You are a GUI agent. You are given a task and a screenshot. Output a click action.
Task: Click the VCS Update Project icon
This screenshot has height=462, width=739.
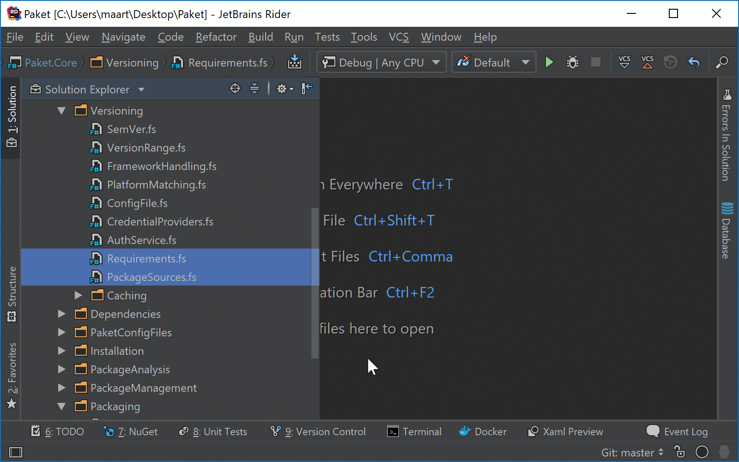[x=624, y=62]
